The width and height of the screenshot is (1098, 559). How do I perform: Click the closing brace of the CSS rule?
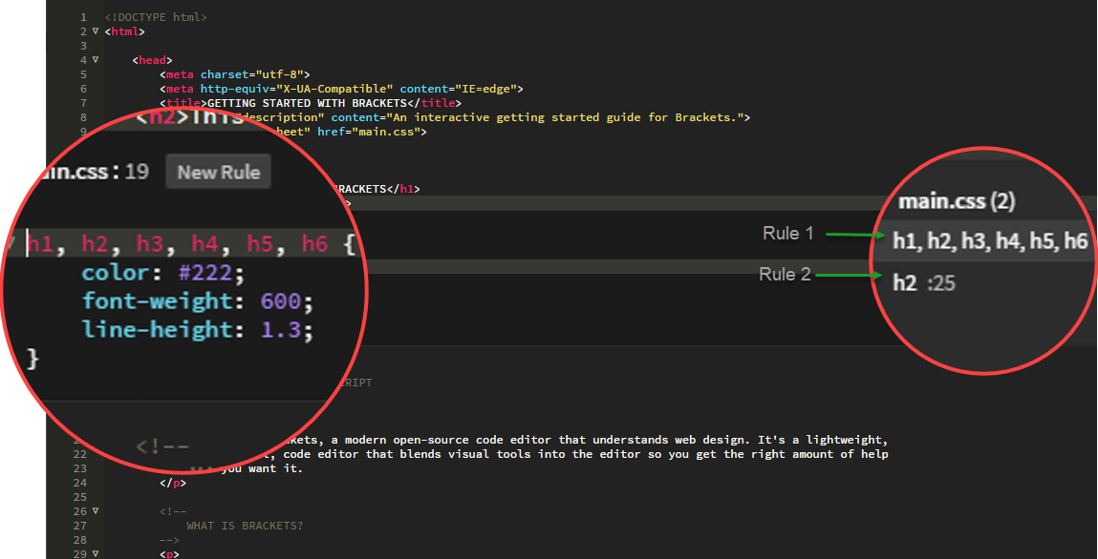coord(32,357)
